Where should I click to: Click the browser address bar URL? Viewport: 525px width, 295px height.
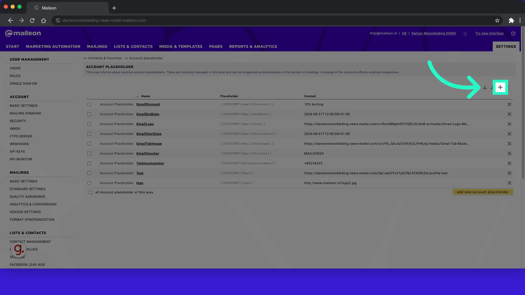pos(104,20)
